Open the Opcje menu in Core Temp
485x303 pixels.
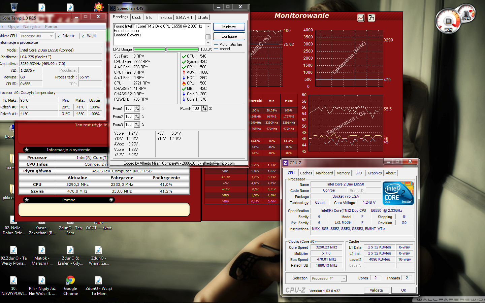13,27
